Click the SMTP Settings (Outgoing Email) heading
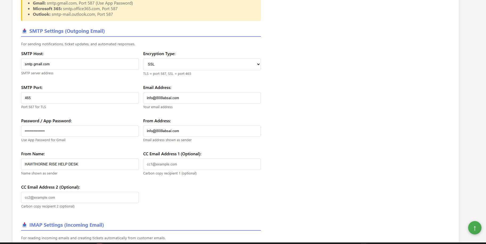Screen dimensions: 486x244 point(67,31)
